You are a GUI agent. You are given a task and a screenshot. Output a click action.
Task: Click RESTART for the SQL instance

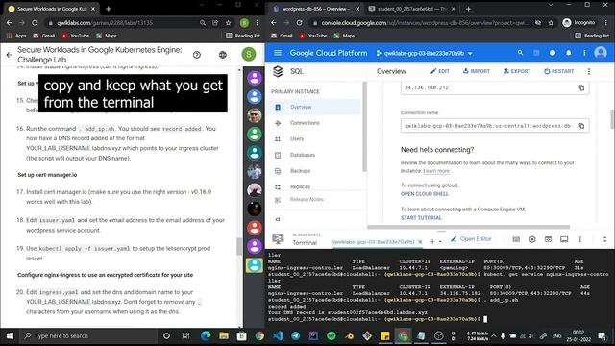(x=558, y=71)
